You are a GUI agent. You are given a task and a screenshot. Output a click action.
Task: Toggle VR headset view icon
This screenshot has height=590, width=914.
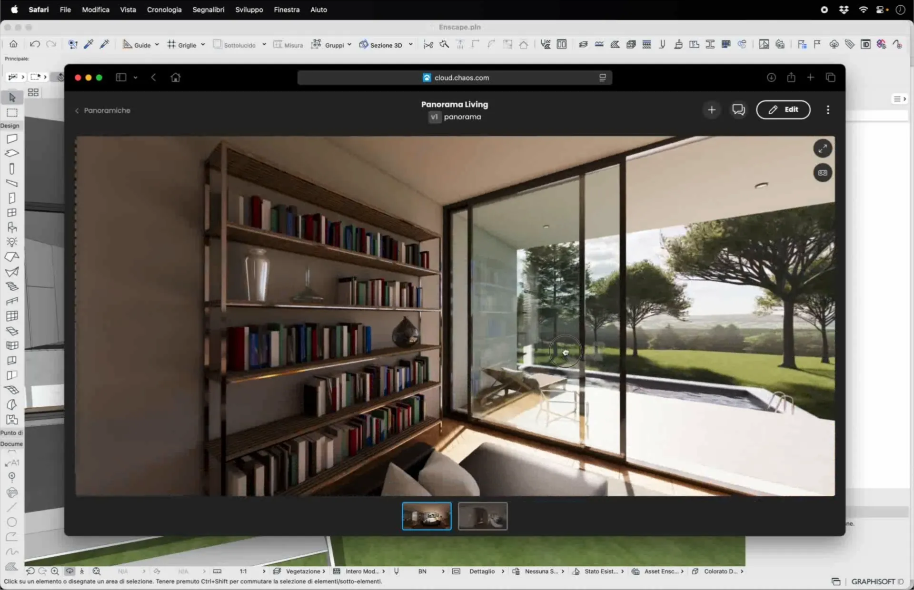[x=822, y=173]
